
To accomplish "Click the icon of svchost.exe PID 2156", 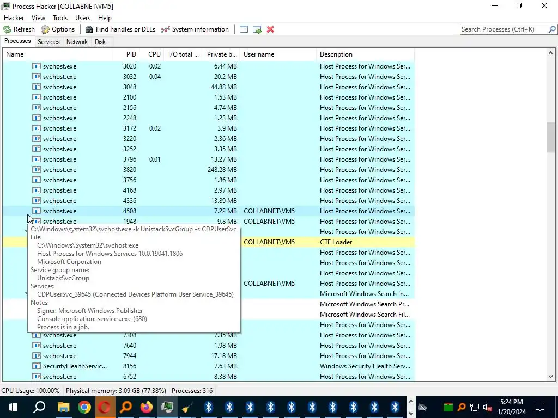I will coord(37,107).
